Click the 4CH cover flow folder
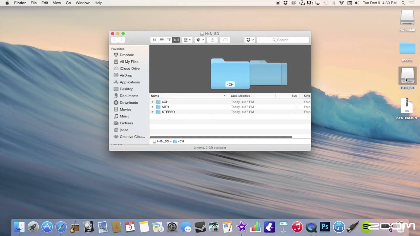 230,74
